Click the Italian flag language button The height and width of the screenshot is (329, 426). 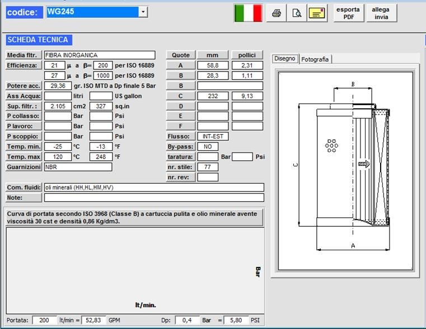(248, 13)
